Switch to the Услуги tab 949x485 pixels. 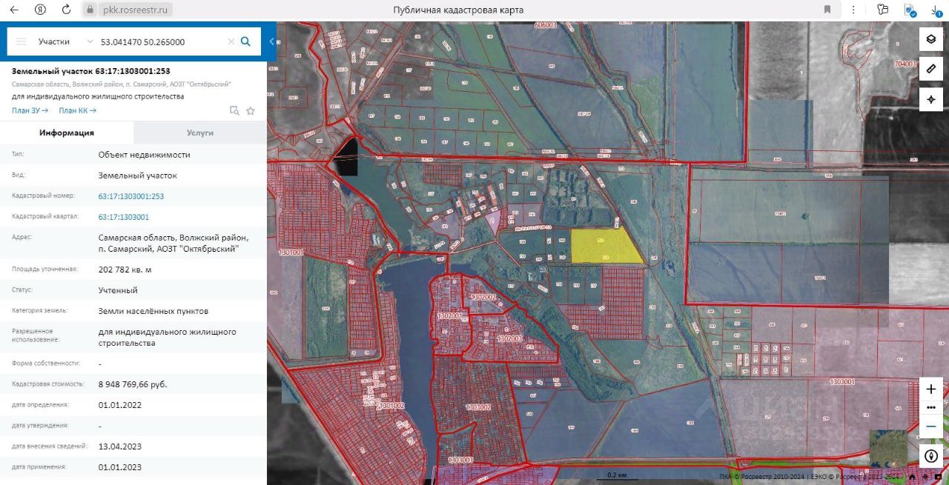(x=199, y=133)
